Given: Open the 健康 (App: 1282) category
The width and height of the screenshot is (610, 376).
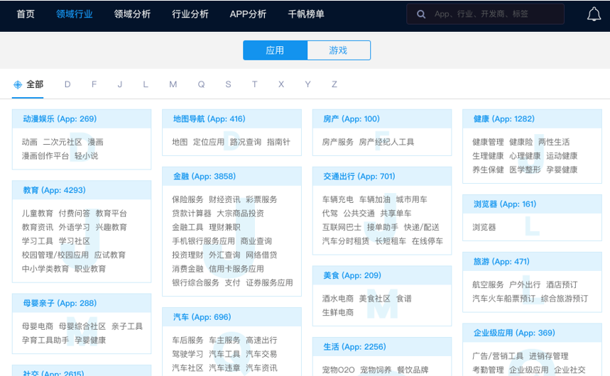Looking at the screenshot, I should (503, 119).
